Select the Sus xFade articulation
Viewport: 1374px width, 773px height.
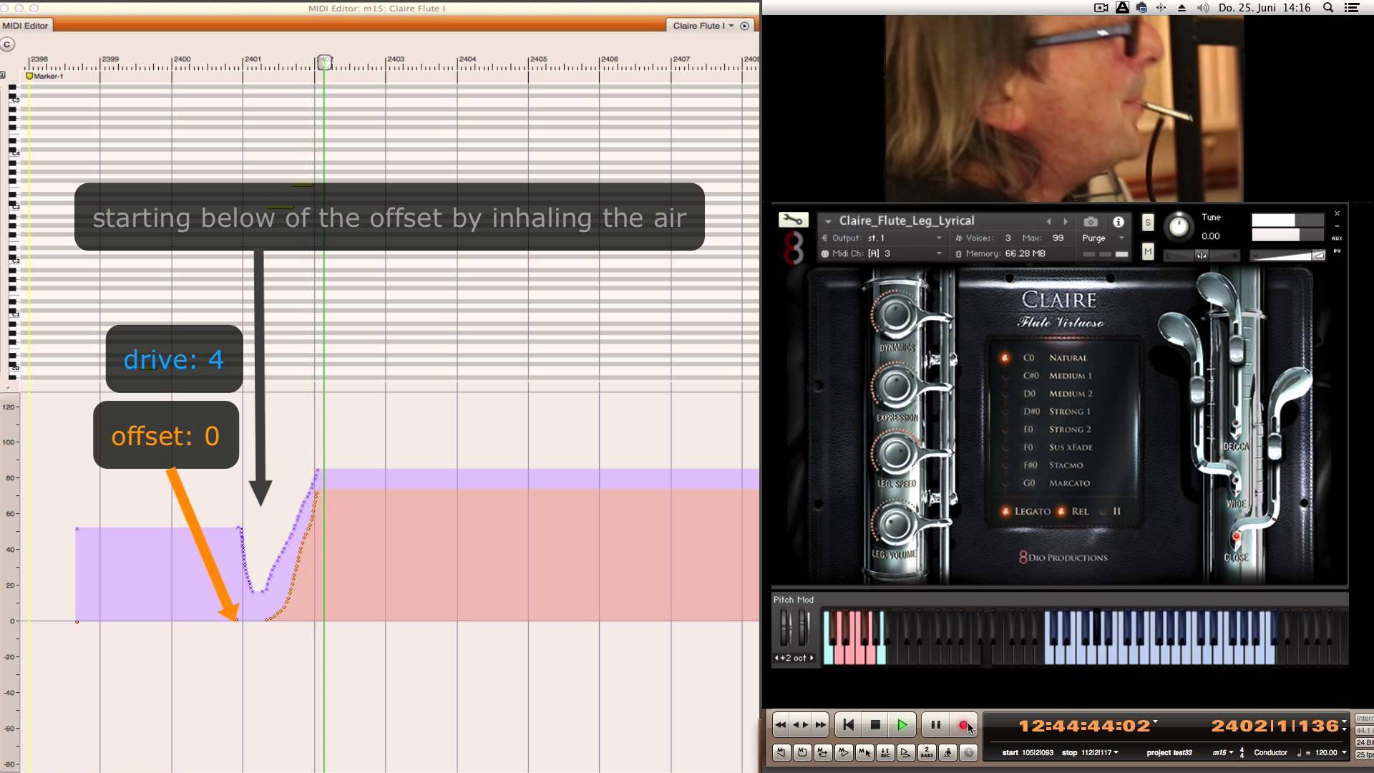(x=1070, y=447)
